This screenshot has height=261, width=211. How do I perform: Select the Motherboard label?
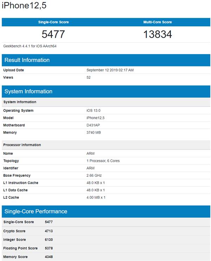click(14, 125)
